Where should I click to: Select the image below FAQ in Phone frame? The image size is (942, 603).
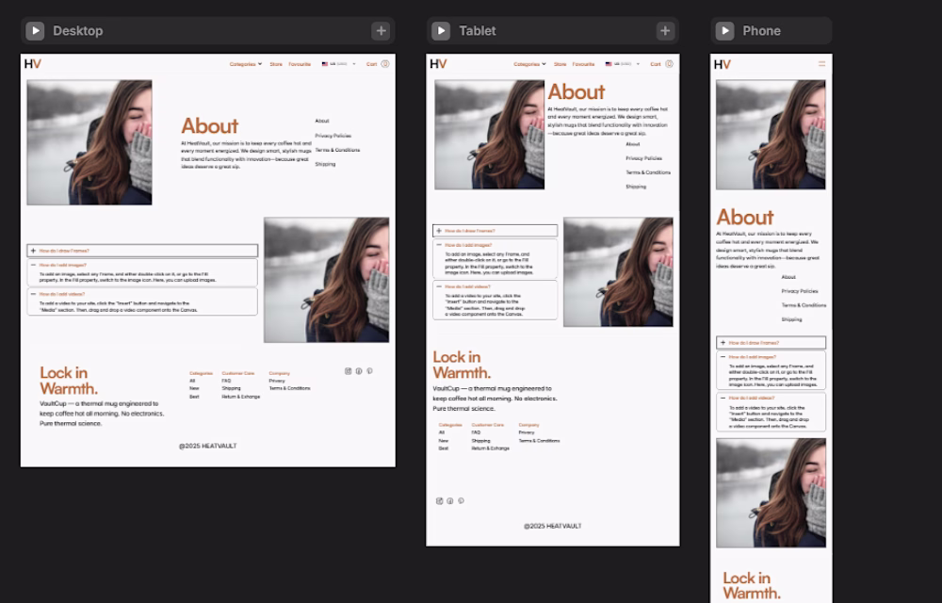click(771, 493)
